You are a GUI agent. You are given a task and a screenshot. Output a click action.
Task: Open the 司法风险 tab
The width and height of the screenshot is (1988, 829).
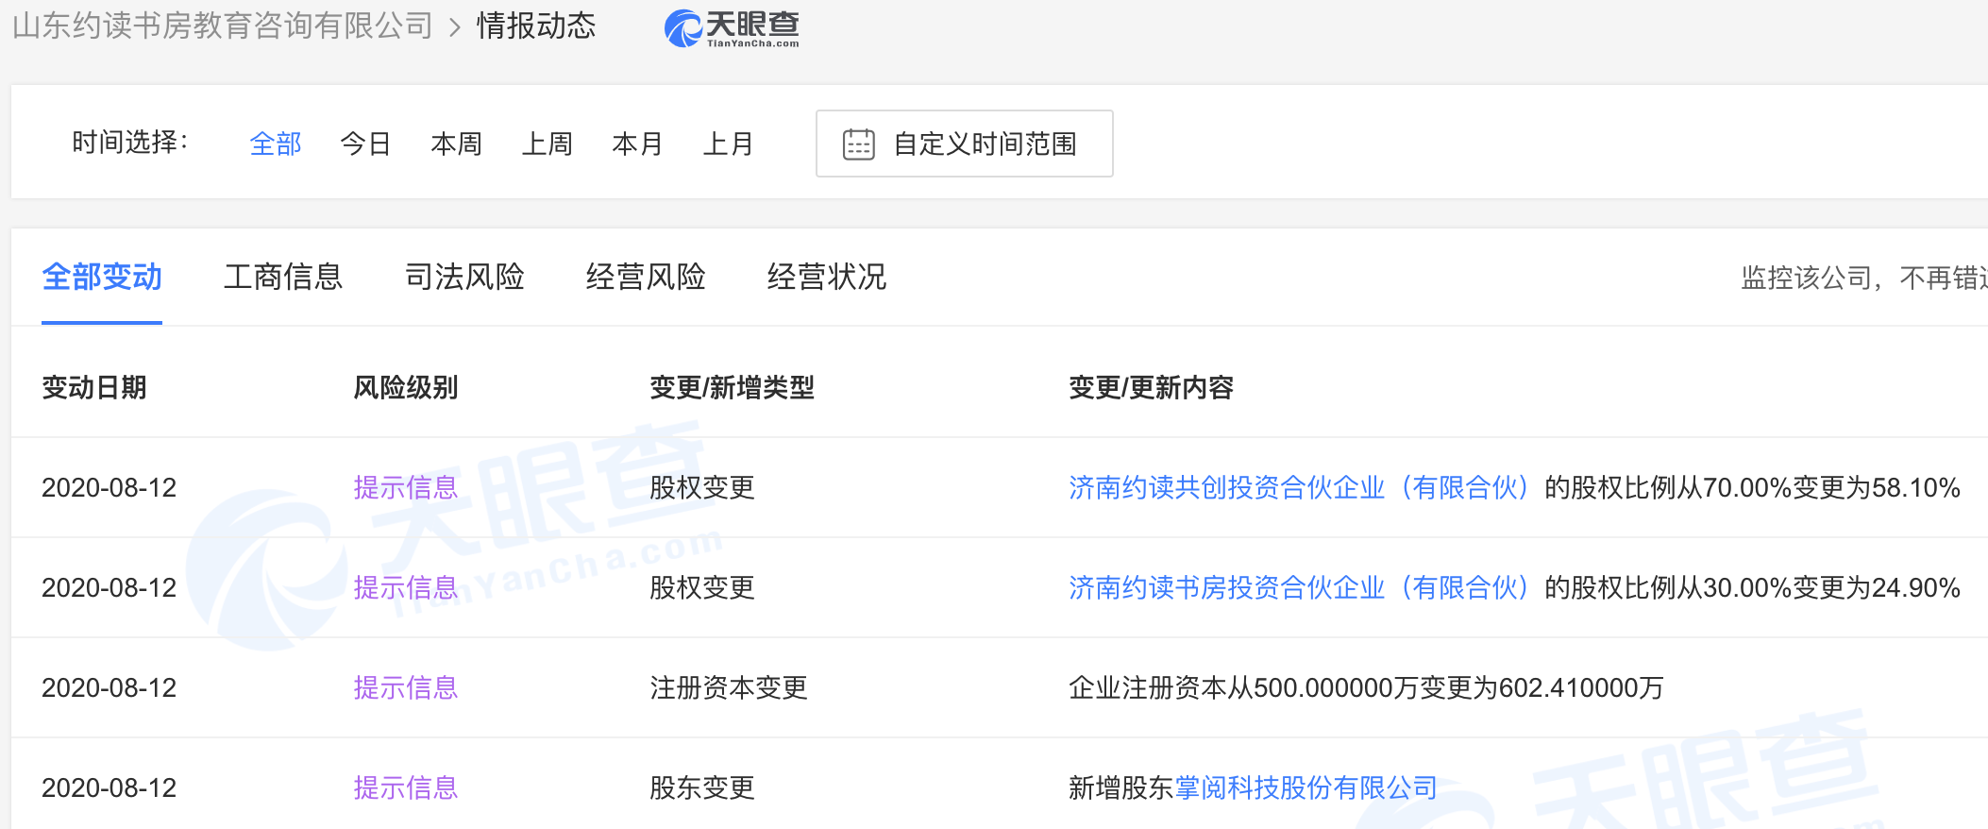464,278
